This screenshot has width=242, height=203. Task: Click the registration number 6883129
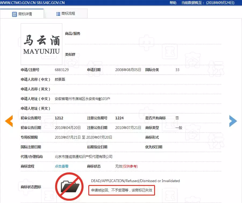click(62, 70)
